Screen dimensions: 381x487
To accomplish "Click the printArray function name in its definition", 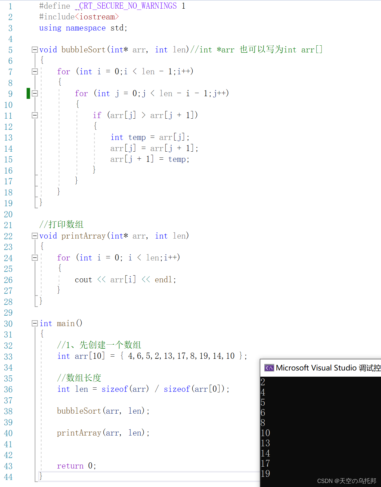I will (83, 236).
